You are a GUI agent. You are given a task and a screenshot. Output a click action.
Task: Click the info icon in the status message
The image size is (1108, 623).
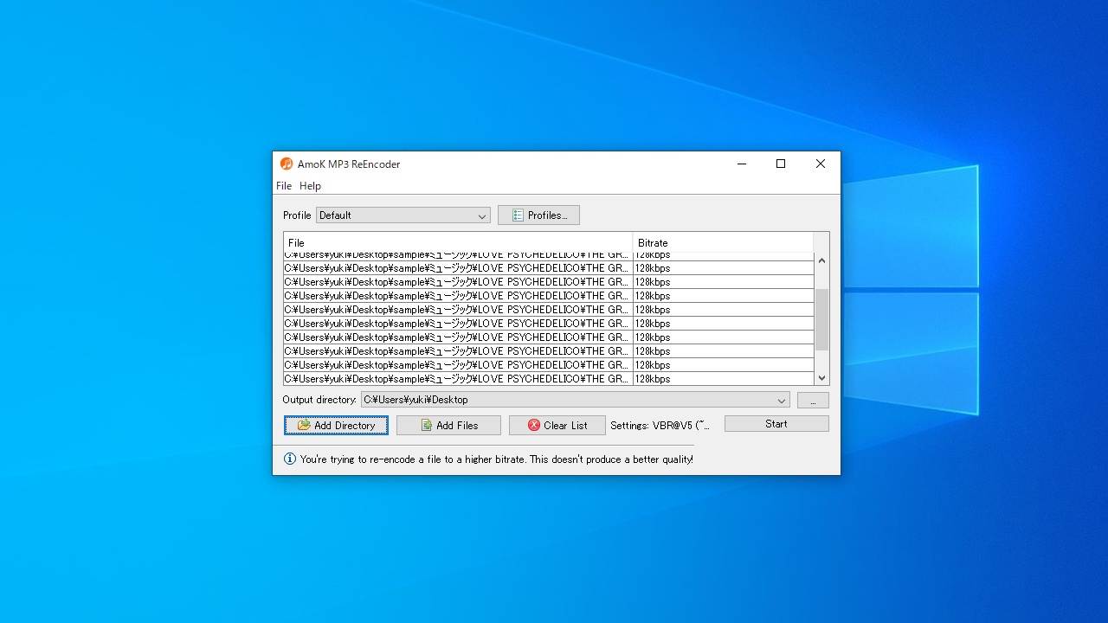tap(290, 459)
